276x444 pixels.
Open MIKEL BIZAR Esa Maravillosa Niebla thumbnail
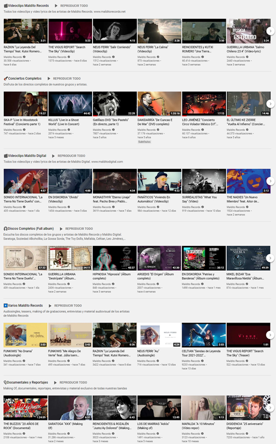(x=248, y=258)
